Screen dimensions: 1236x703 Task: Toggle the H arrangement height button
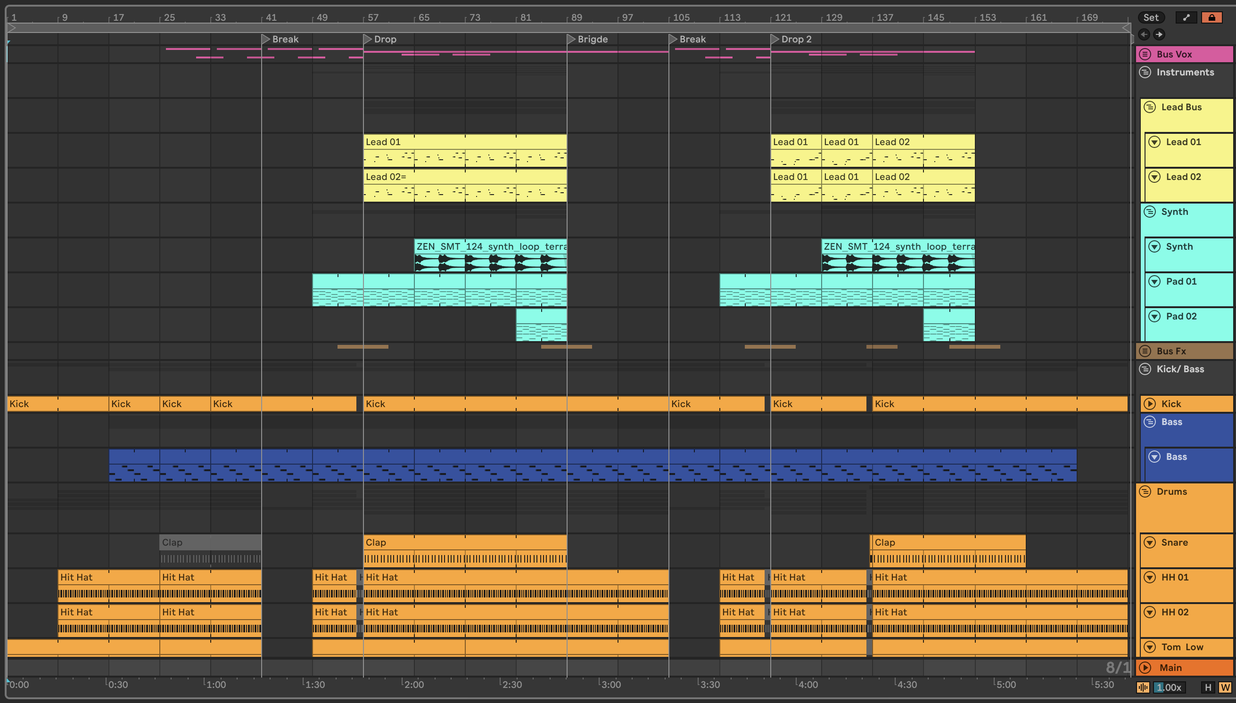click(x=1208, y=687)
